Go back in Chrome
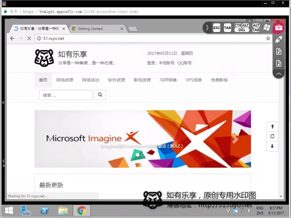This screenshot has width=291, height=218. (x=12, y=38)
